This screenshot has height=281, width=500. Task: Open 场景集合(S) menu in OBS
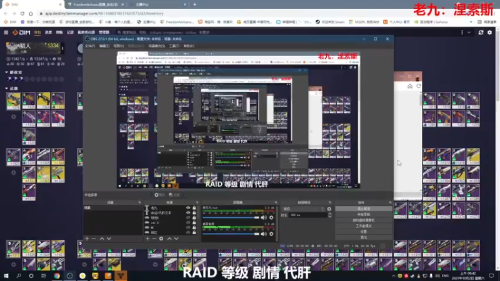[157, 46]
